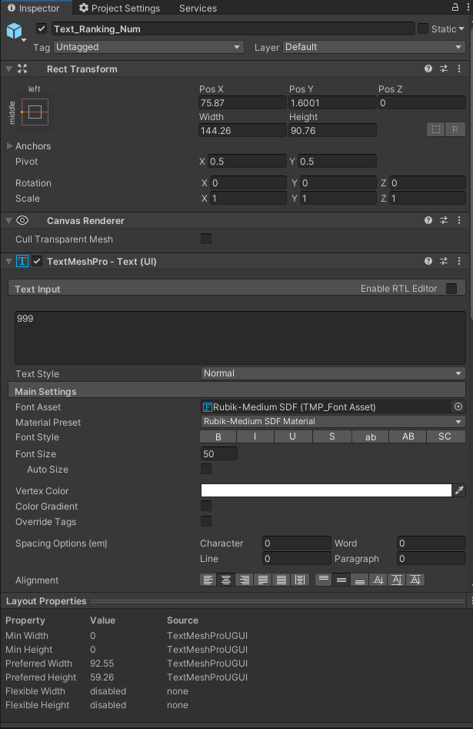Click the Font Size field
Screen dimensions: 473x729
[x=219, y=453]
